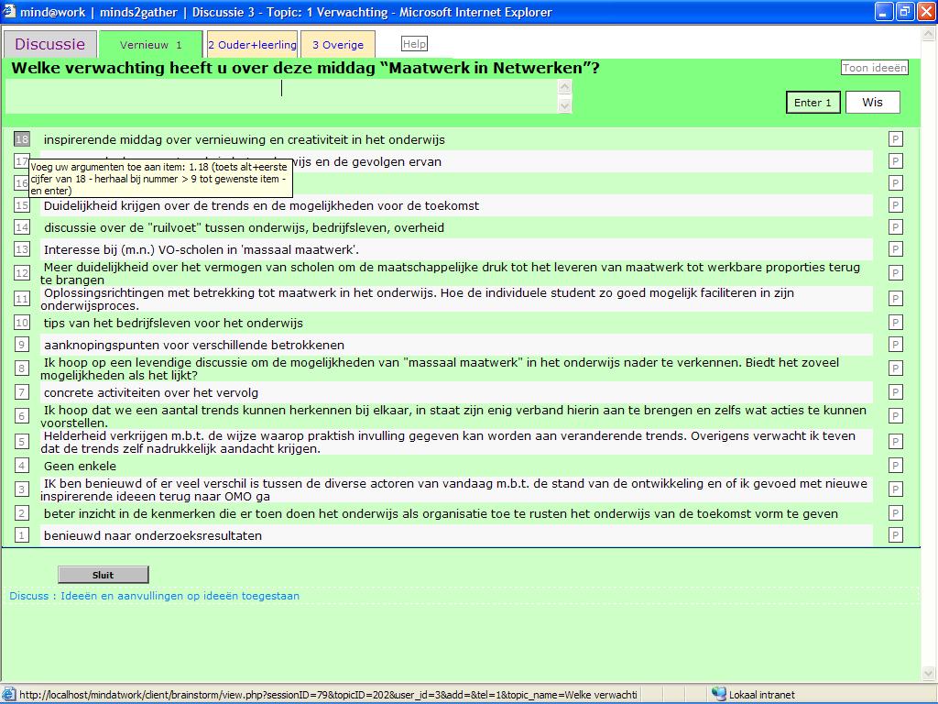Open the Help button
This screenshot has width=938, height=704.
(x=414, y=44)
